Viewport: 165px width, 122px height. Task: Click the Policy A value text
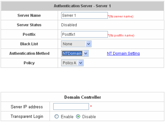point(69,63)
